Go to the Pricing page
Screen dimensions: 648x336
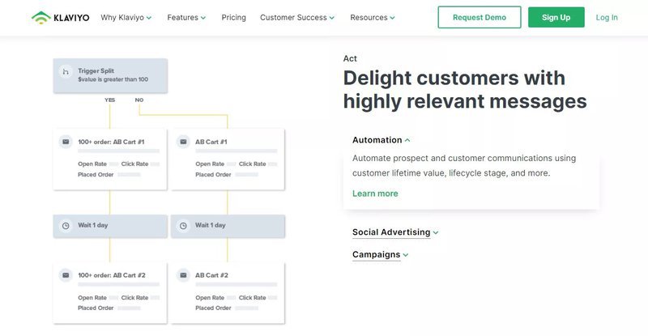click(x=233, y=17)
